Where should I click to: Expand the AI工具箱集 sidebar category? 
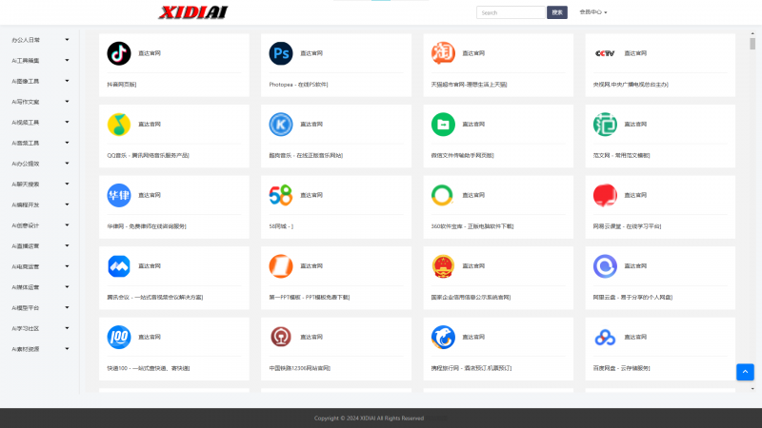click(x=40, y=61)
